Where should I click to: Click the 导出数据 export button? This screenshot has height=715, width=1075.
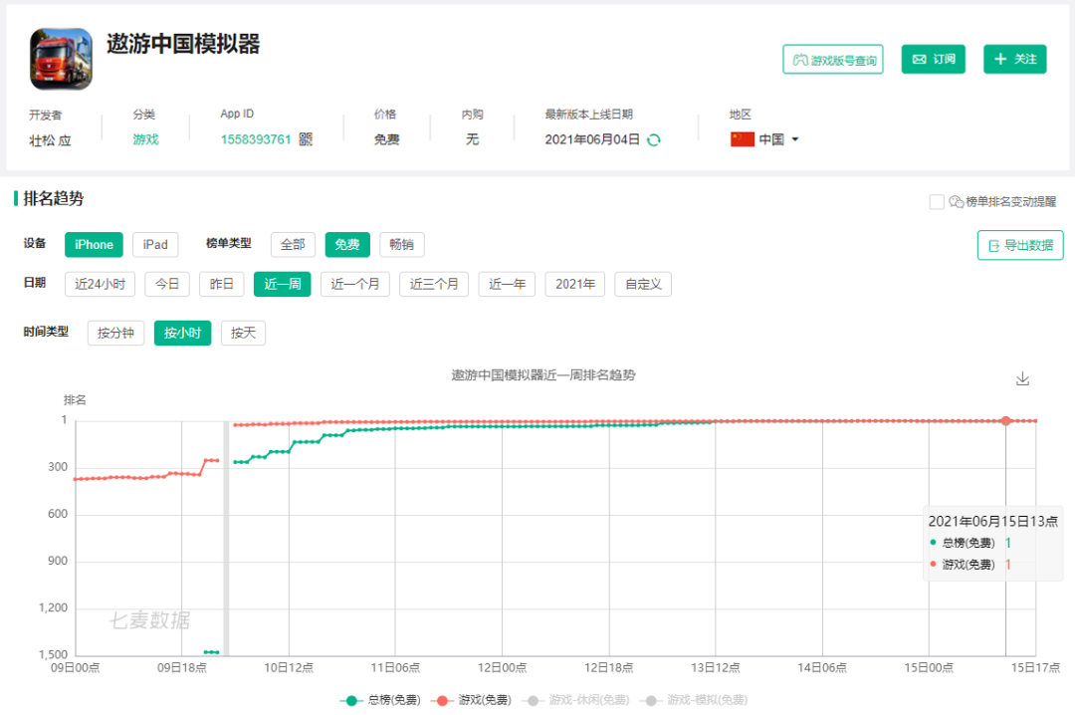tap(1020, 246)
